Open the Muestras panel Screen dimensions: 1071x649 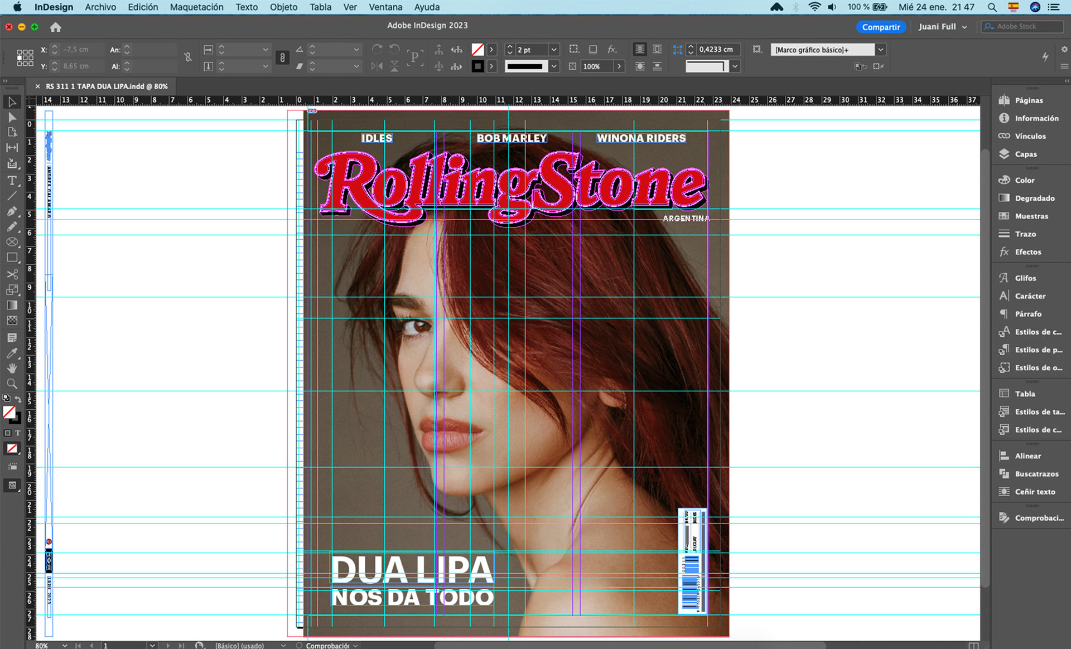coord(1031,216)
